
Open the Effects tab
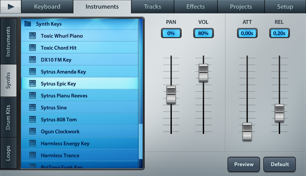coord(196,7)
